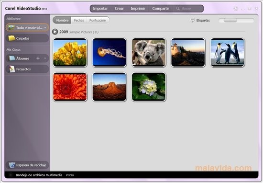
Task: Click the Todo el material library icon
Action: (x=11, y=27)
